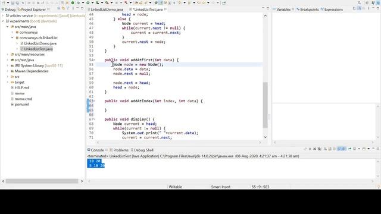Click the Save icon in main toolbar
The image size is (381, 214).
pyautogui.click(x=13, y=2)
